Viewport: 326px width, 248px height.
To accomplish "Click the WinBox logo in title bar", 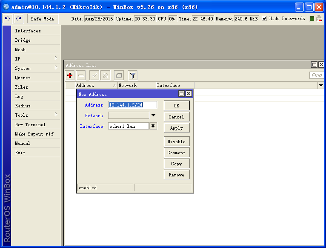I will point(6,7).
